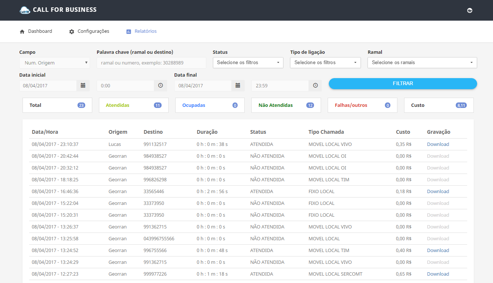Click destination number 33565446
The width and height of the screenshot is (493, 283).
tap(154, 191)
